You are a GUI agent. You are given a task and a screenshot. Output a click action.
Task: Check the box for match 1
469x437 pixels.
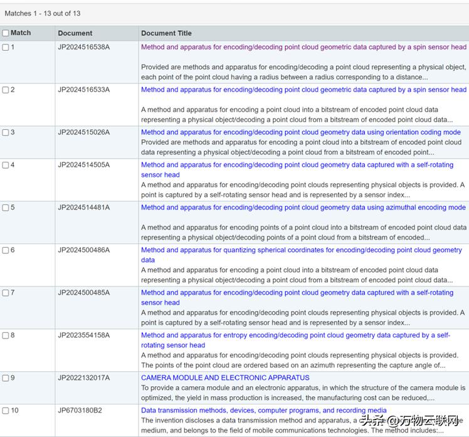(x=6, y=48)
